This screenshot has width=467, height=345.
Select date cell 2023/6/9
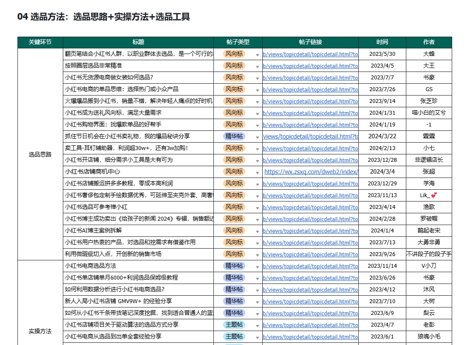(382, 313)
